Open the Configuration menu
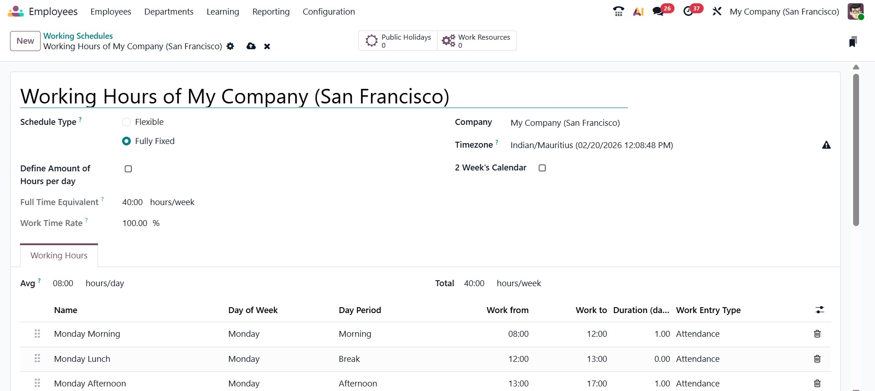This screenshot has width=875, height=391. pyautogui.click(x=329, y=12)
